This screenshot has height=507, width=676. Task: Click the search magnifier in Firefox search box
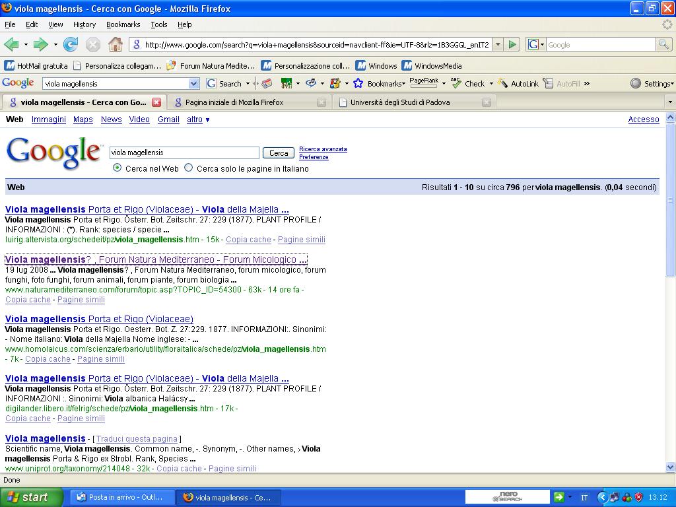coord(663,44)
